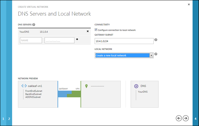Remove the YourDNS server entry
199x126 pixels.
[88, 31]
